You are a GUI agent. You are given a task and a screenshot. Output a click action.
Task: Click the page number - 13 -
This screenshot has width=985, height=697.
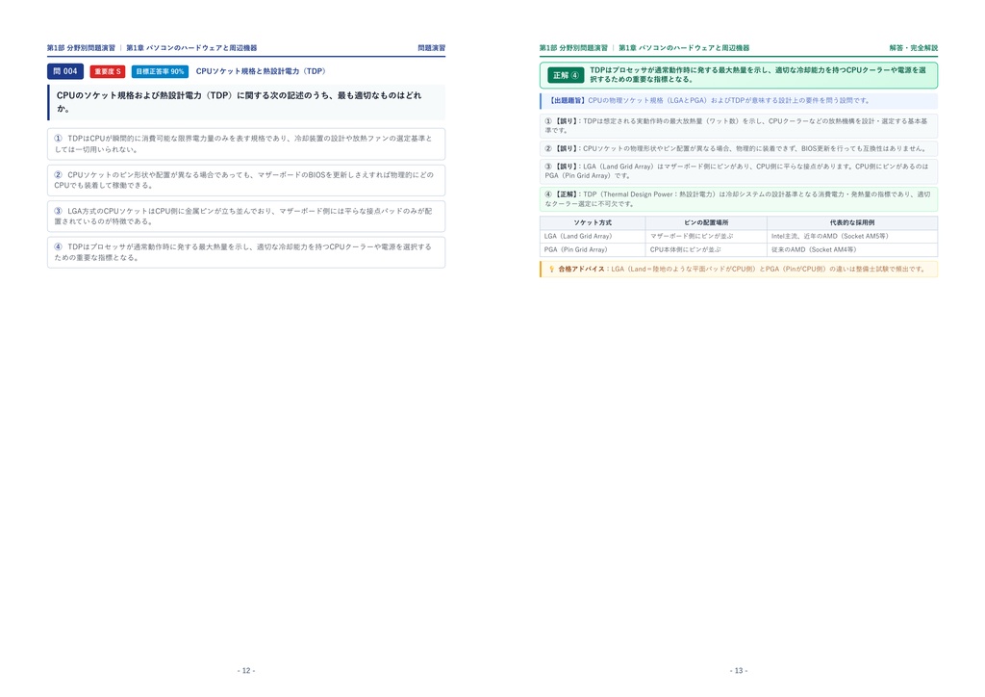[739, 671]
